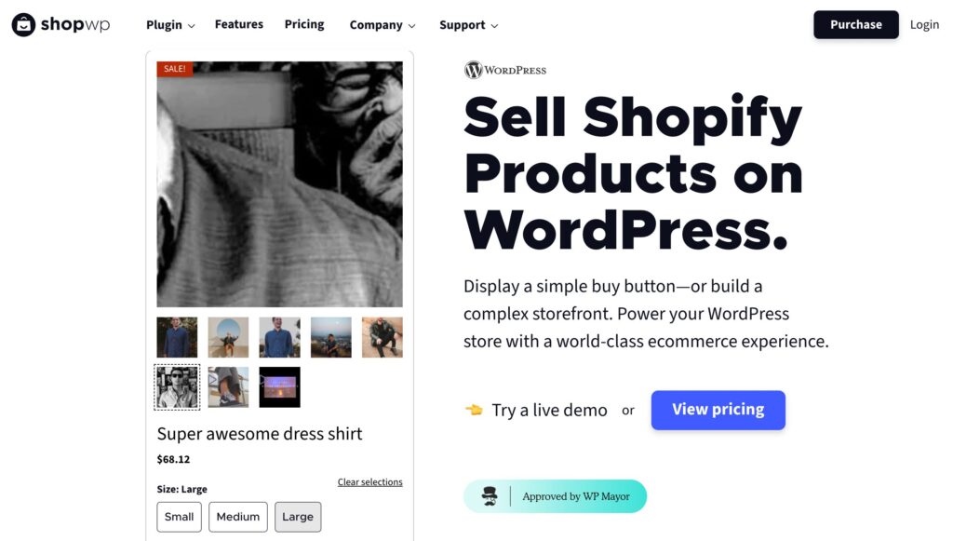953x541 pixels.
Task: Toggle the Large size selection
Action: click(x=298, y=517)
